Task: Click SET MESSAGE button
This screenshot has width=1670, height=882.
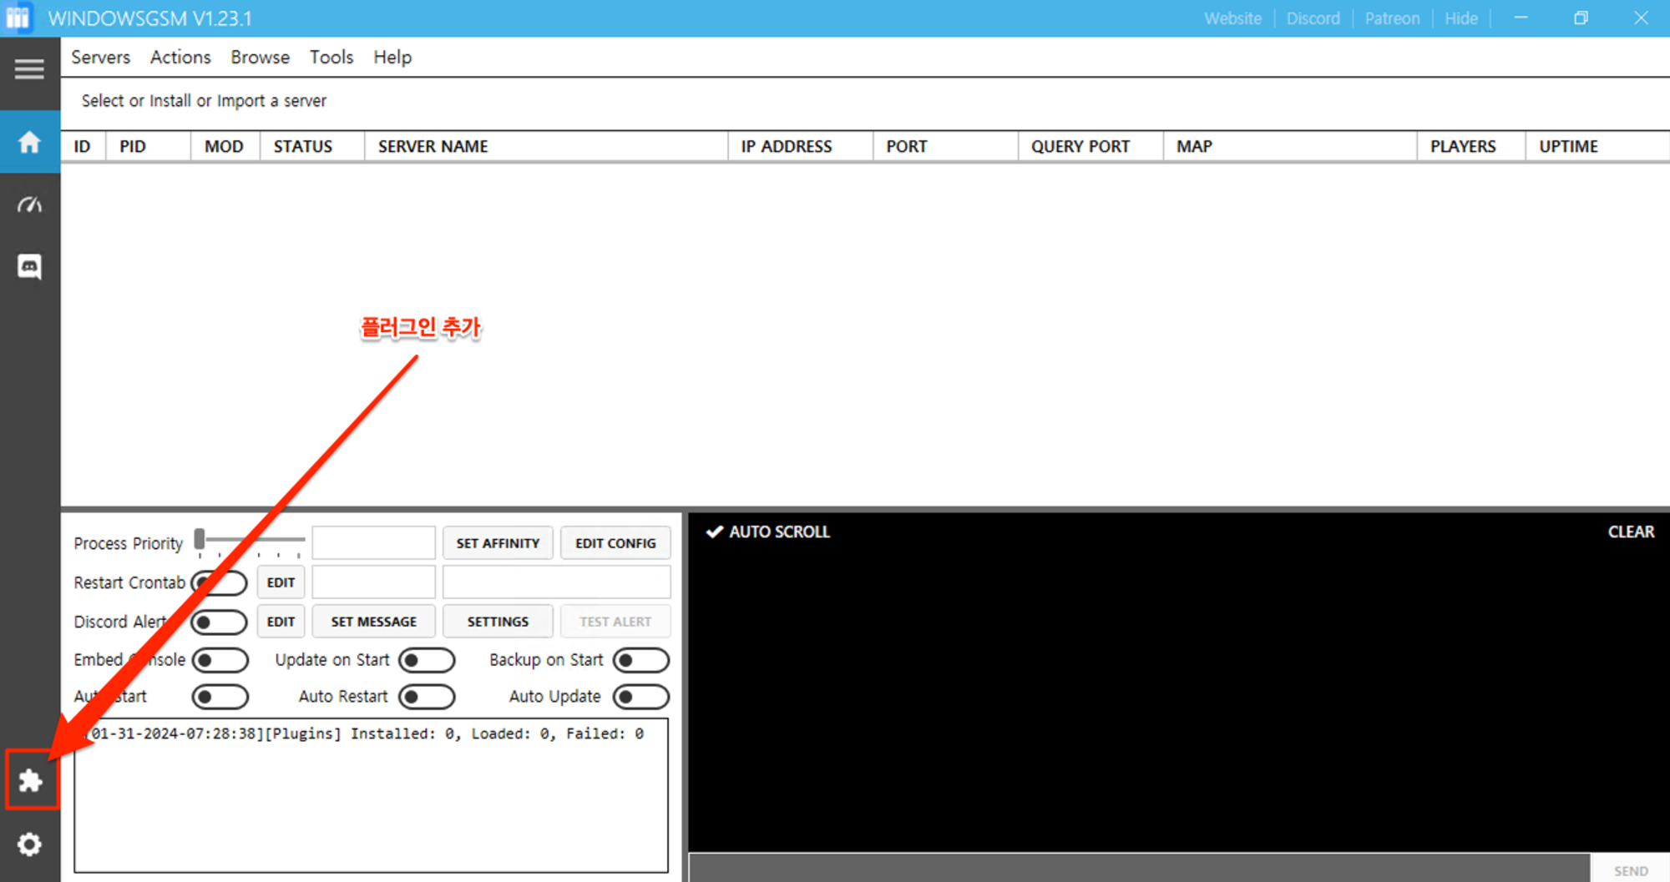Action: point(373,622)
